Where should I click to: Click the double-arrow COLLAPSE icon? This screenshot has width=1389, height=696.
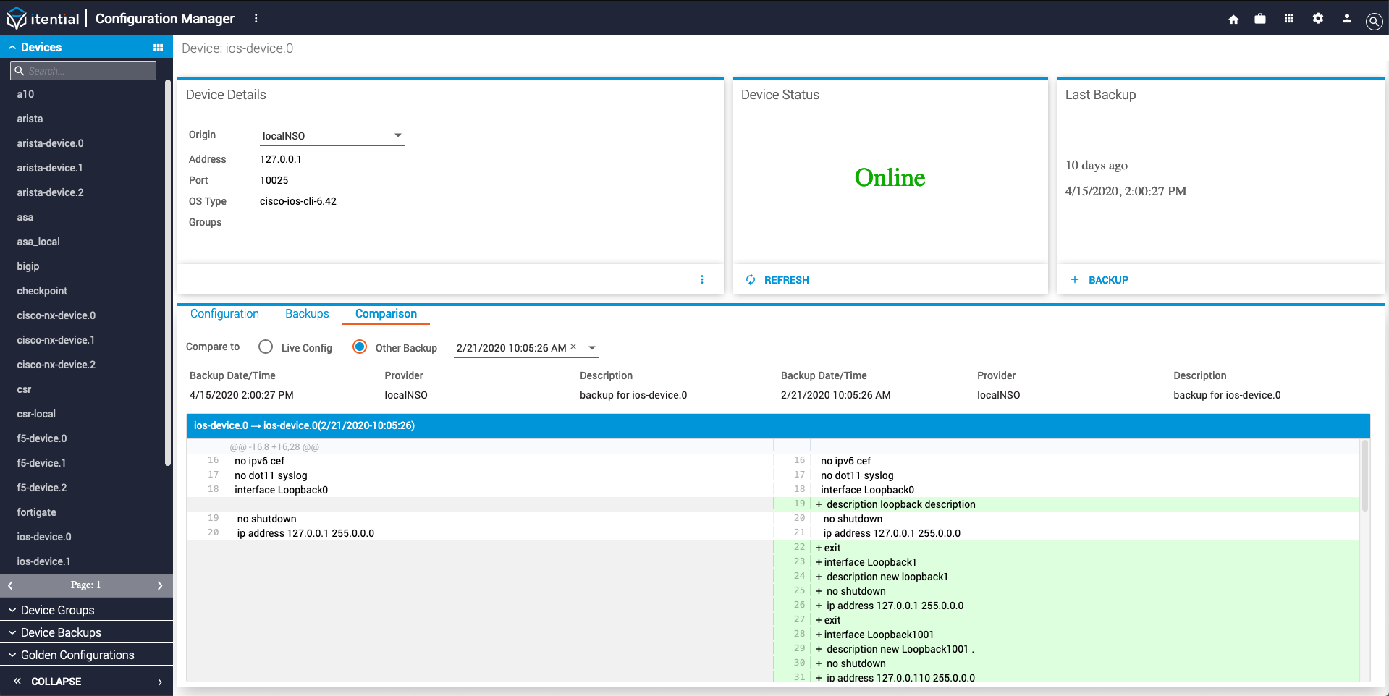coord(17,681)
